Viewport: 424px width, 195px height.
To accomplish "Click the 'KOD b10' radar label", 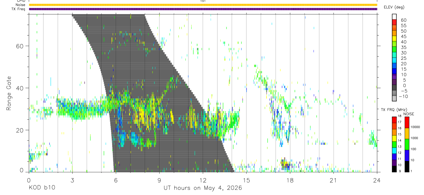I will coord(41,188).
